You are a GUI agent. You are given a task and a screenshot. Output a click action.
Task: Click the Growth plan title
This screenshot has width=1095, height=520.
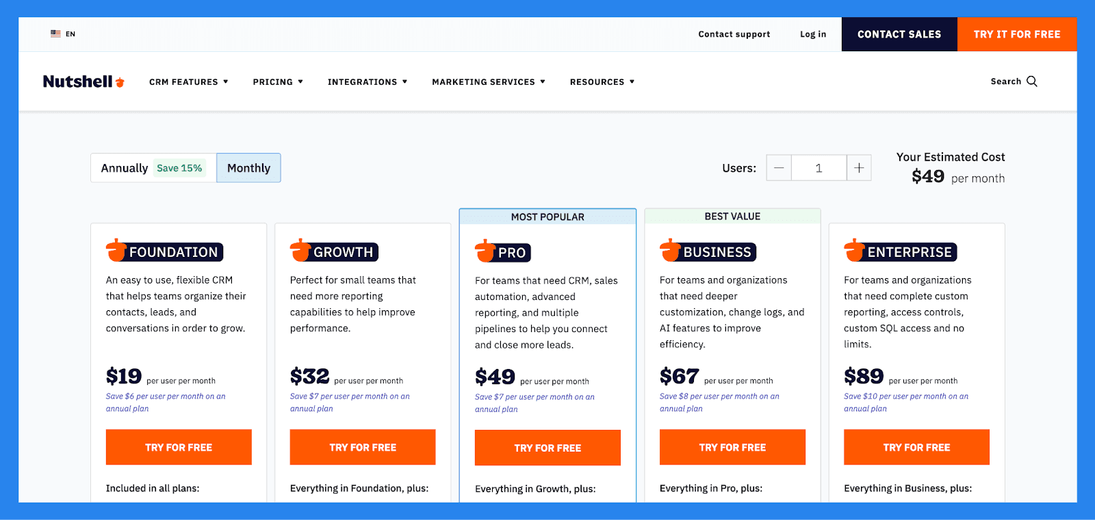click(344, 252)
